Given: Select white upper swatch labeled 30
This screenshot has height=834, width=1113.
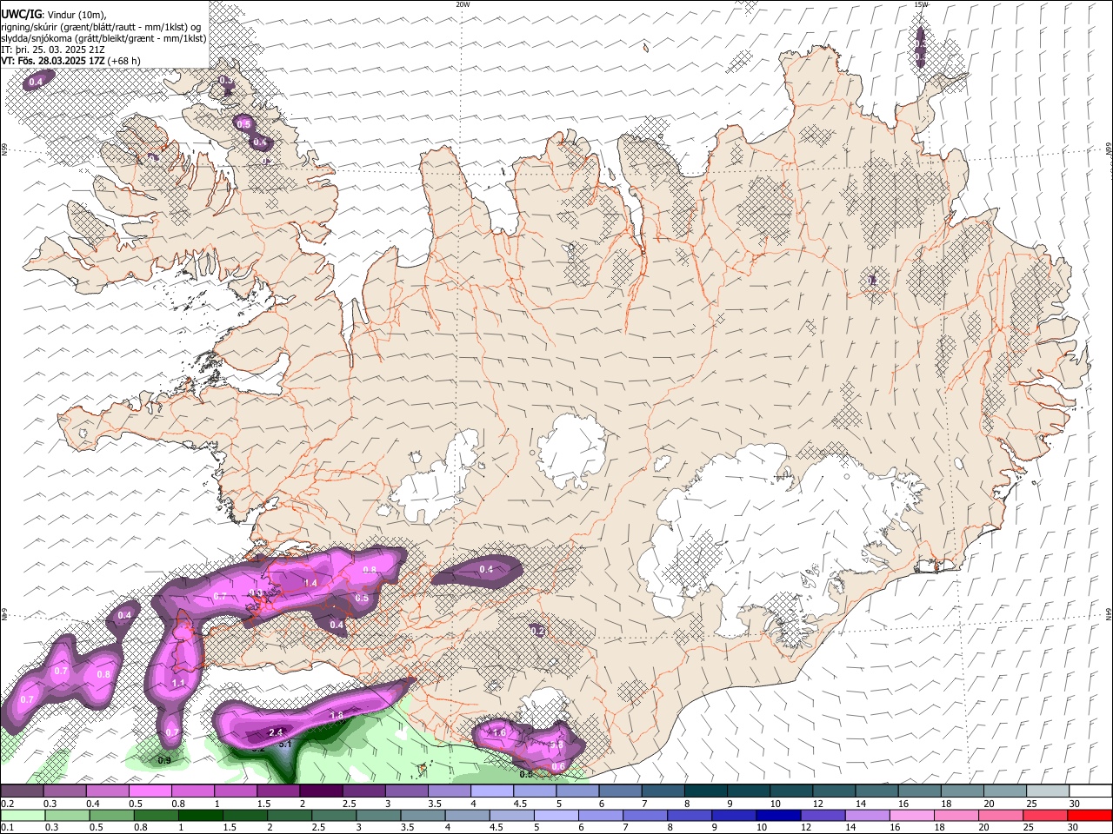Looking at the screenshot, I should coord(1090,791).
